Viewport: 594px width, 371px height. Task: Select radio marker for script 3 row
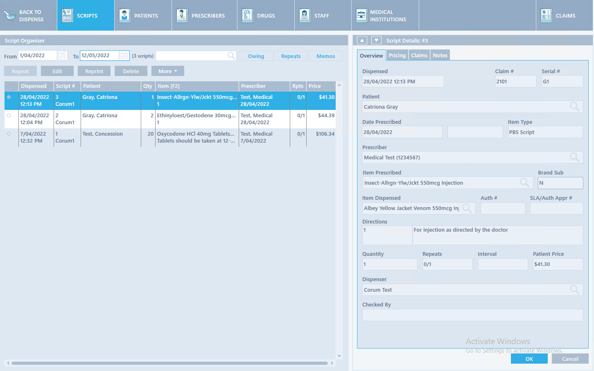[9, 97]
